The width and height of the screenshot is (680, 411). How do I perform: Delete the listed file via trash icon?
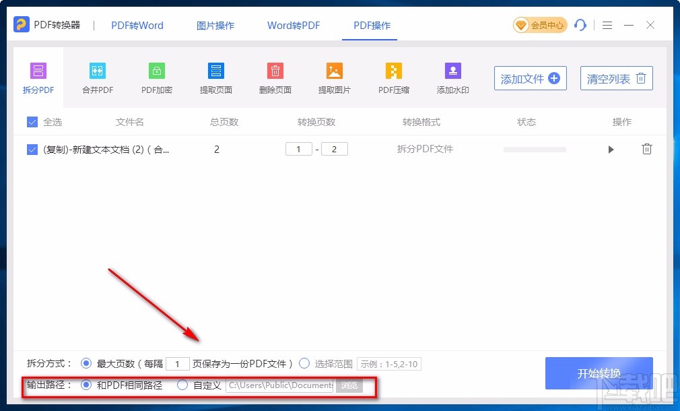coord(647,149)
